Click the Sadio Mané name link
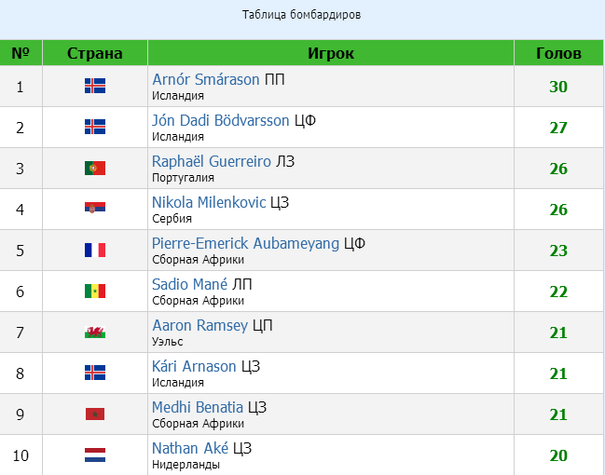 coord(190,284)
